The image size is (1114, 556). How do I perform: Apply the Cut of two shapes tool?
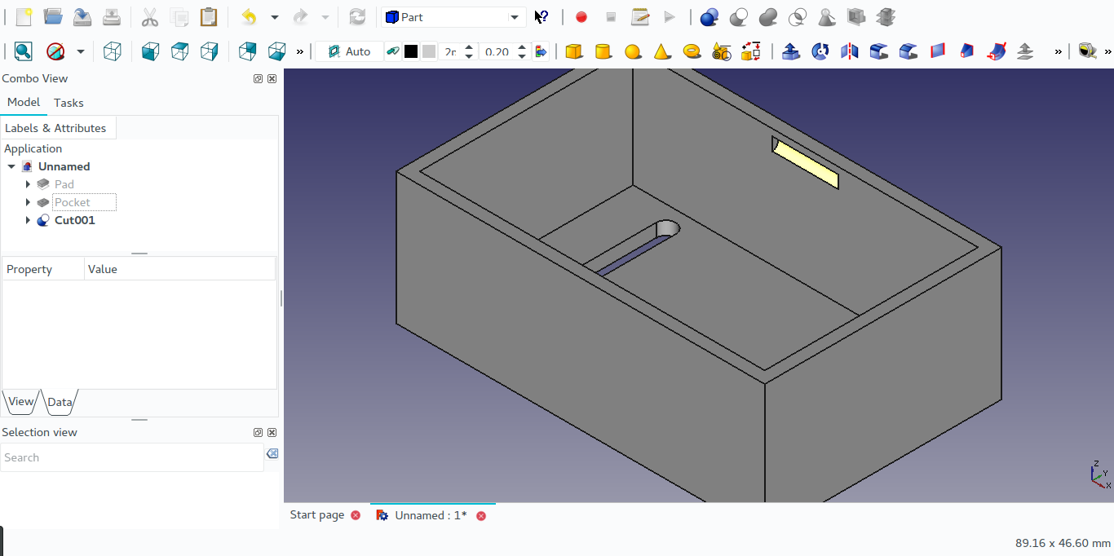click(x=739, y=17)
